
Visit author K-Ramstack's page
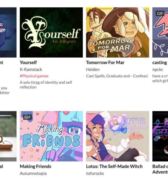(x=31, y=70)
